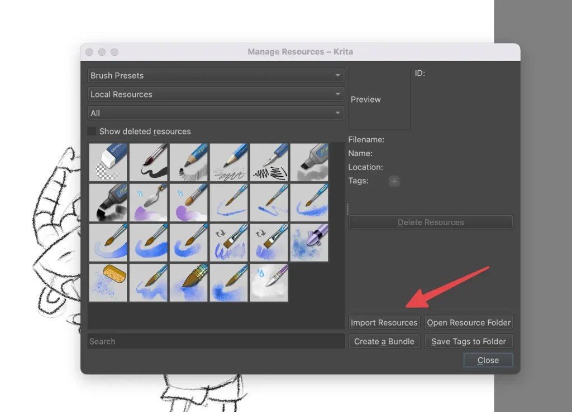Select the purple palette knife smudge preset

148,202
